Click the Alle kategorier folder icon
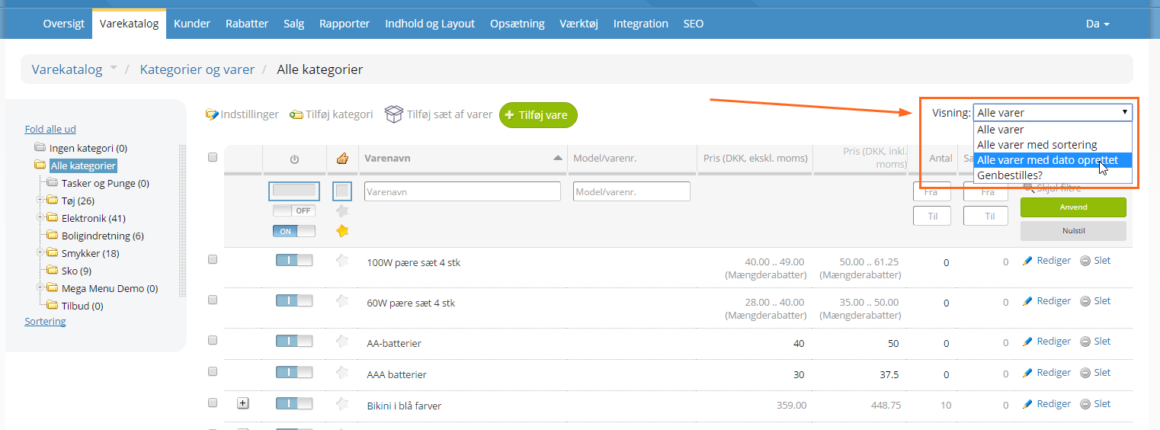This screenshot has width=1160, height=430. coord(40,165)
